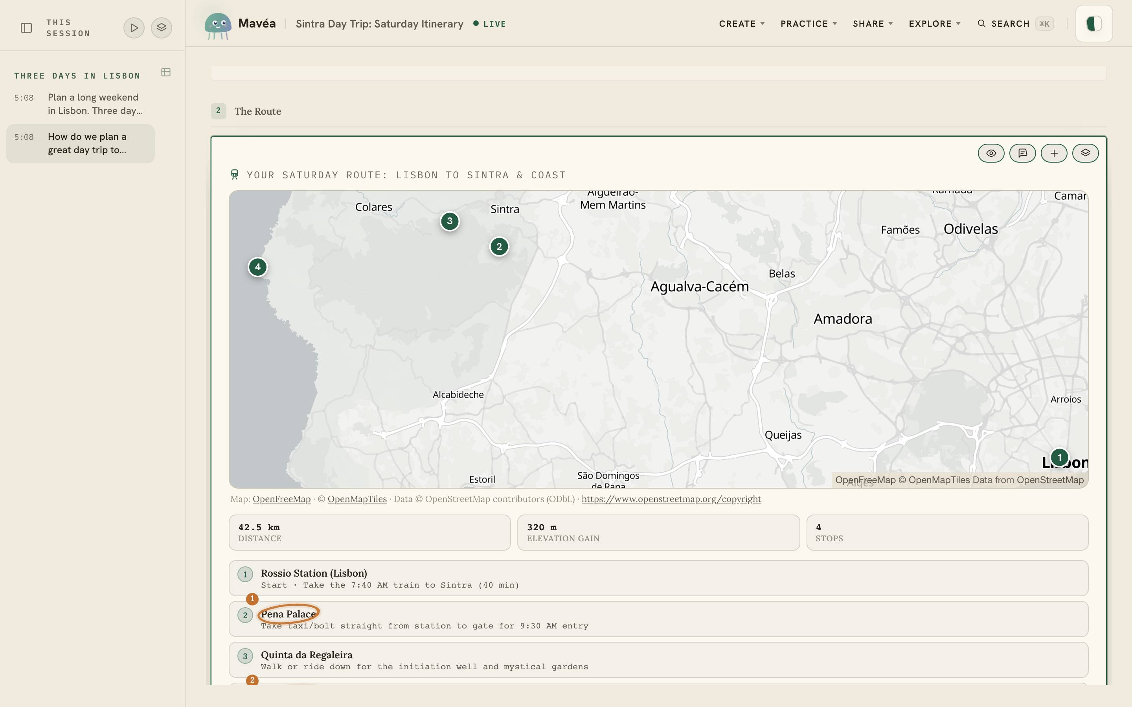This screenshot has width=1132, height=707.
Task: Click step badge 1 of Rossio Station row
Action: [245, 575]
